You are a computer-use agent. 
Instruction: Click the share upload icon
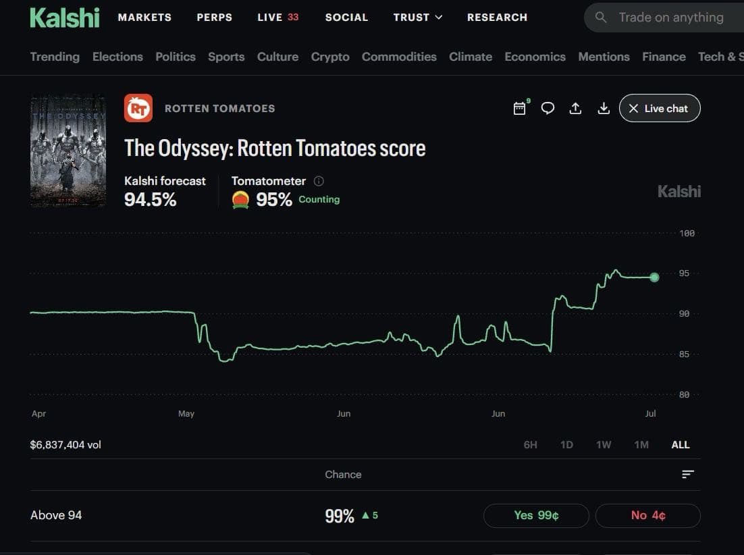pos(575,108)
